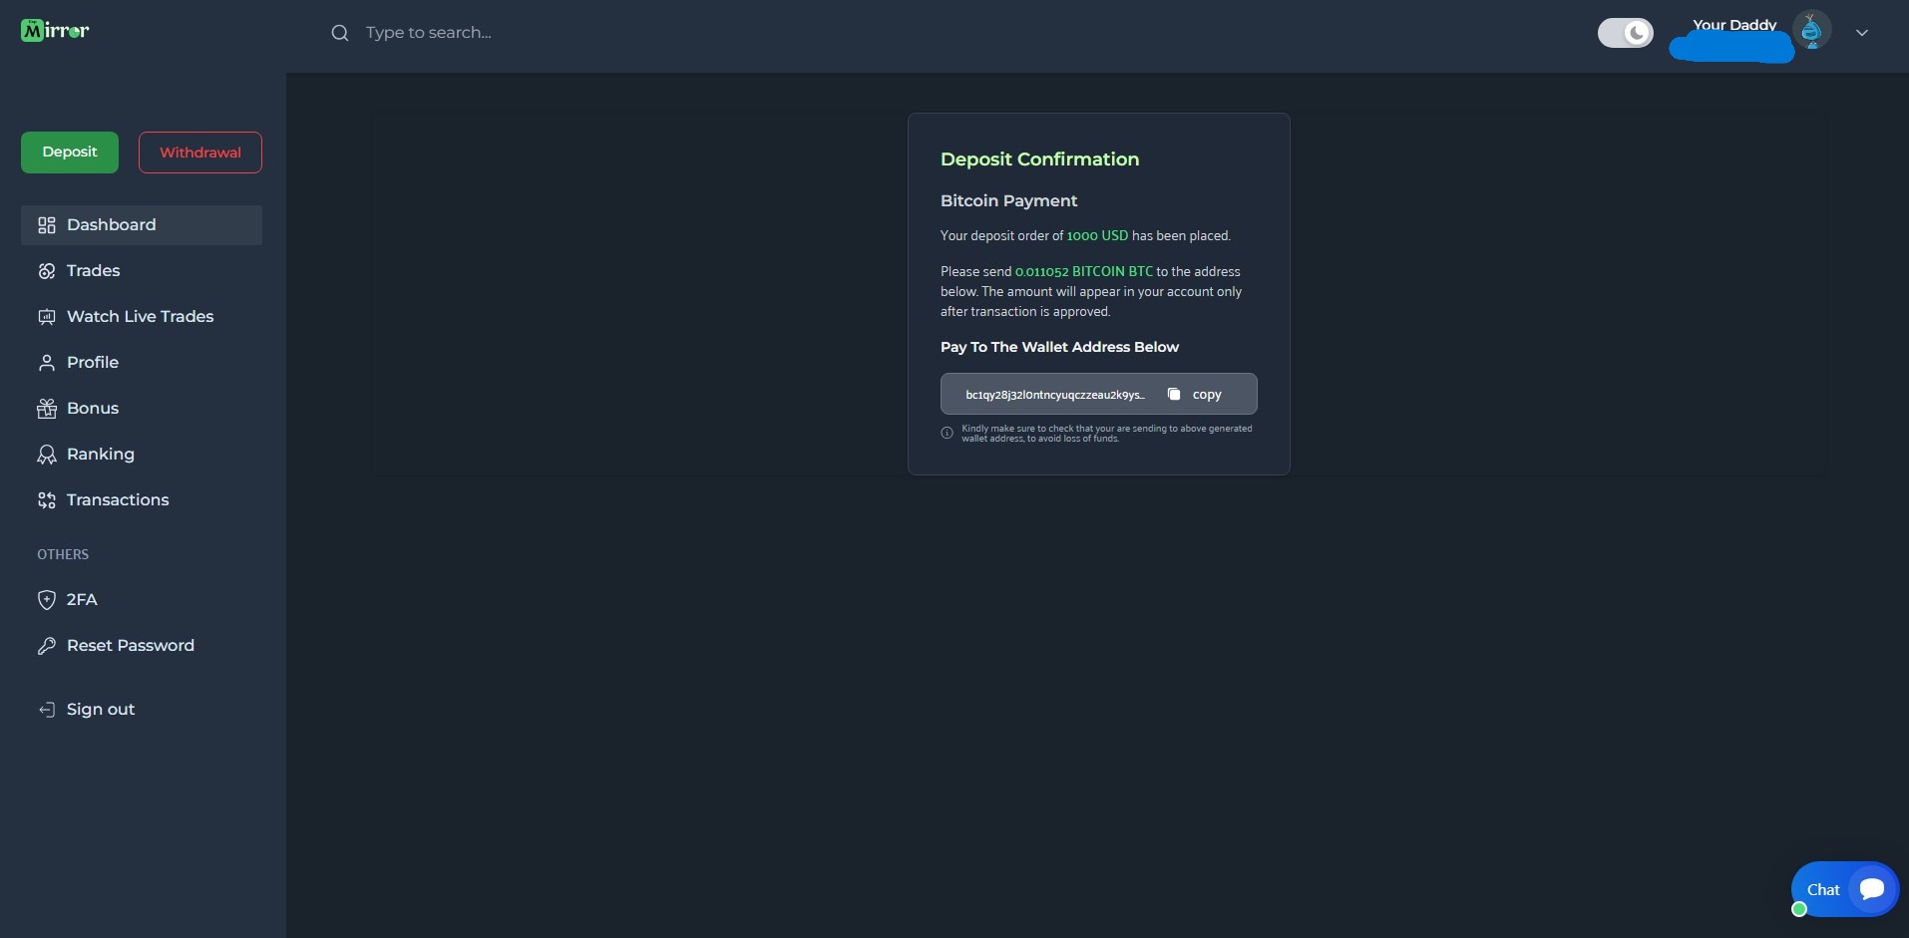Click the gift icon beside Bonus

click(x=46, y=409)
